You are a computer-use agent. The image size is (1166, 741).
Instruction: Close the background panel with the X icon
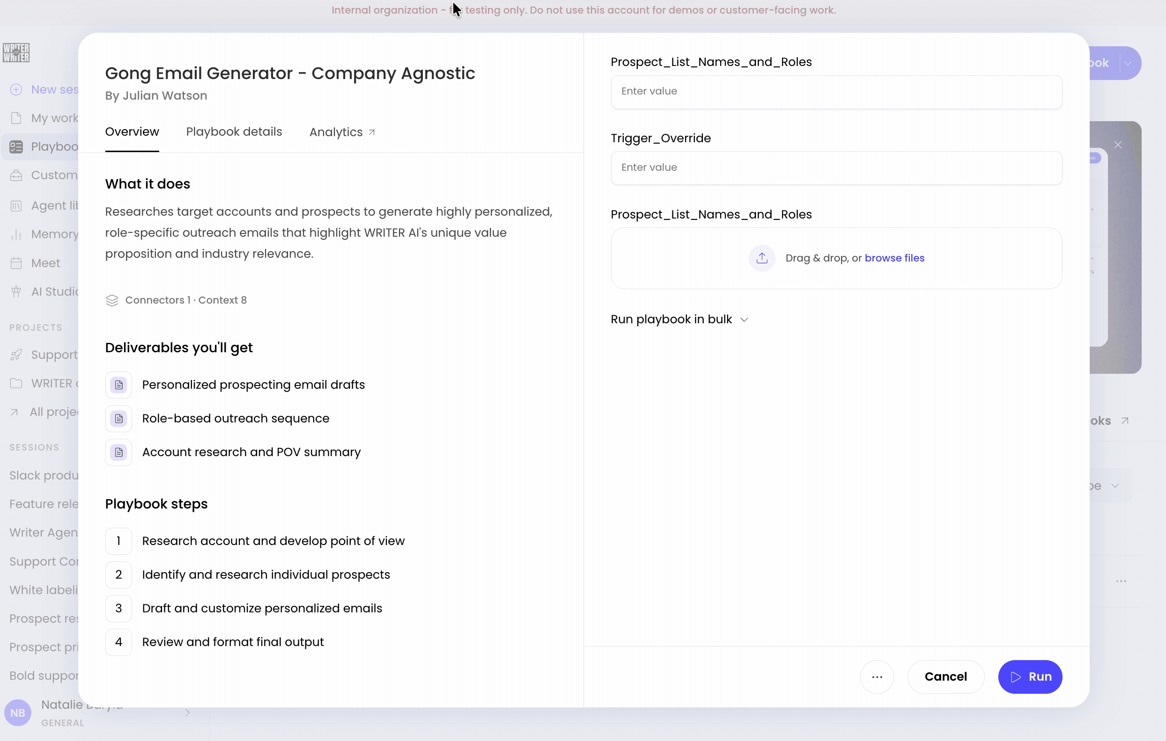coord(1118,145)
